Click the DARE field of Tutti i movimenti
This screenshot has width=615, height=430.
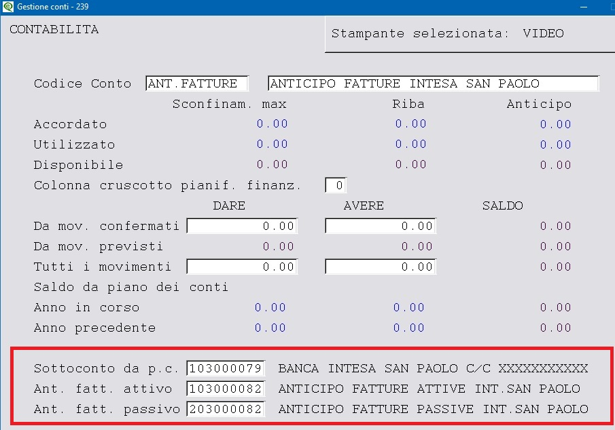(x=242, y=267)
